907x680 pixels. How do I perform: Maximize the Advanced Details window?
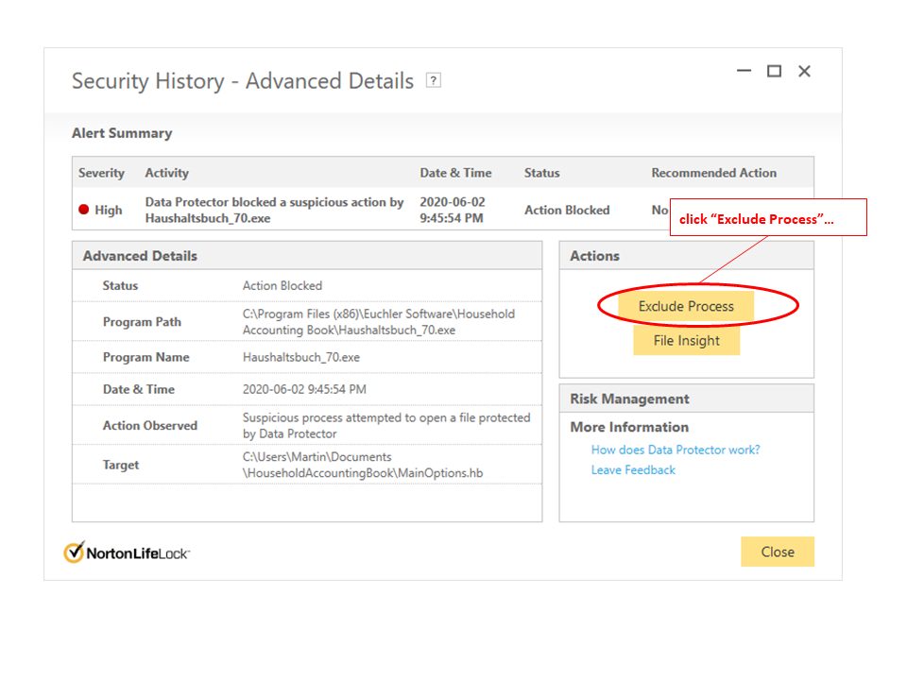774,72
